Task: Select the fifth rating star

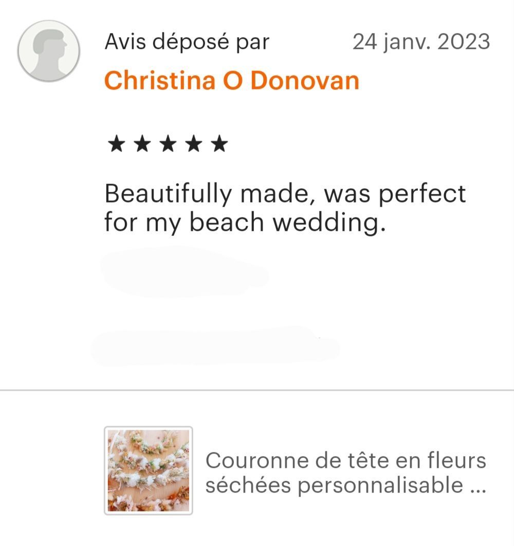Action: click(220, 144)
